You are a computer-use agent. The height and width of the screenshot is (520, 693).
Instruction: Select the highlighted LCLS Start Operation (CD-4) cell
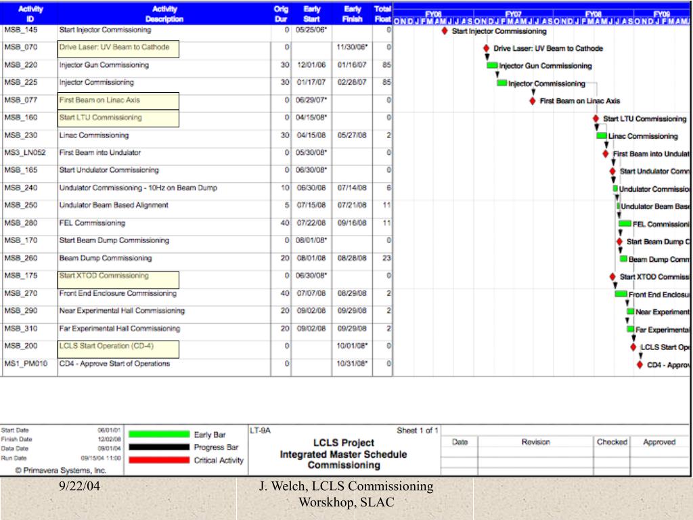[118, 349]
